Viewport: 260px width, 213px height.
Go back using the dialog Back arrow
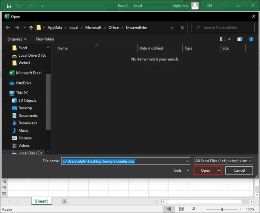pyautogui.click(x=8, y=28)
